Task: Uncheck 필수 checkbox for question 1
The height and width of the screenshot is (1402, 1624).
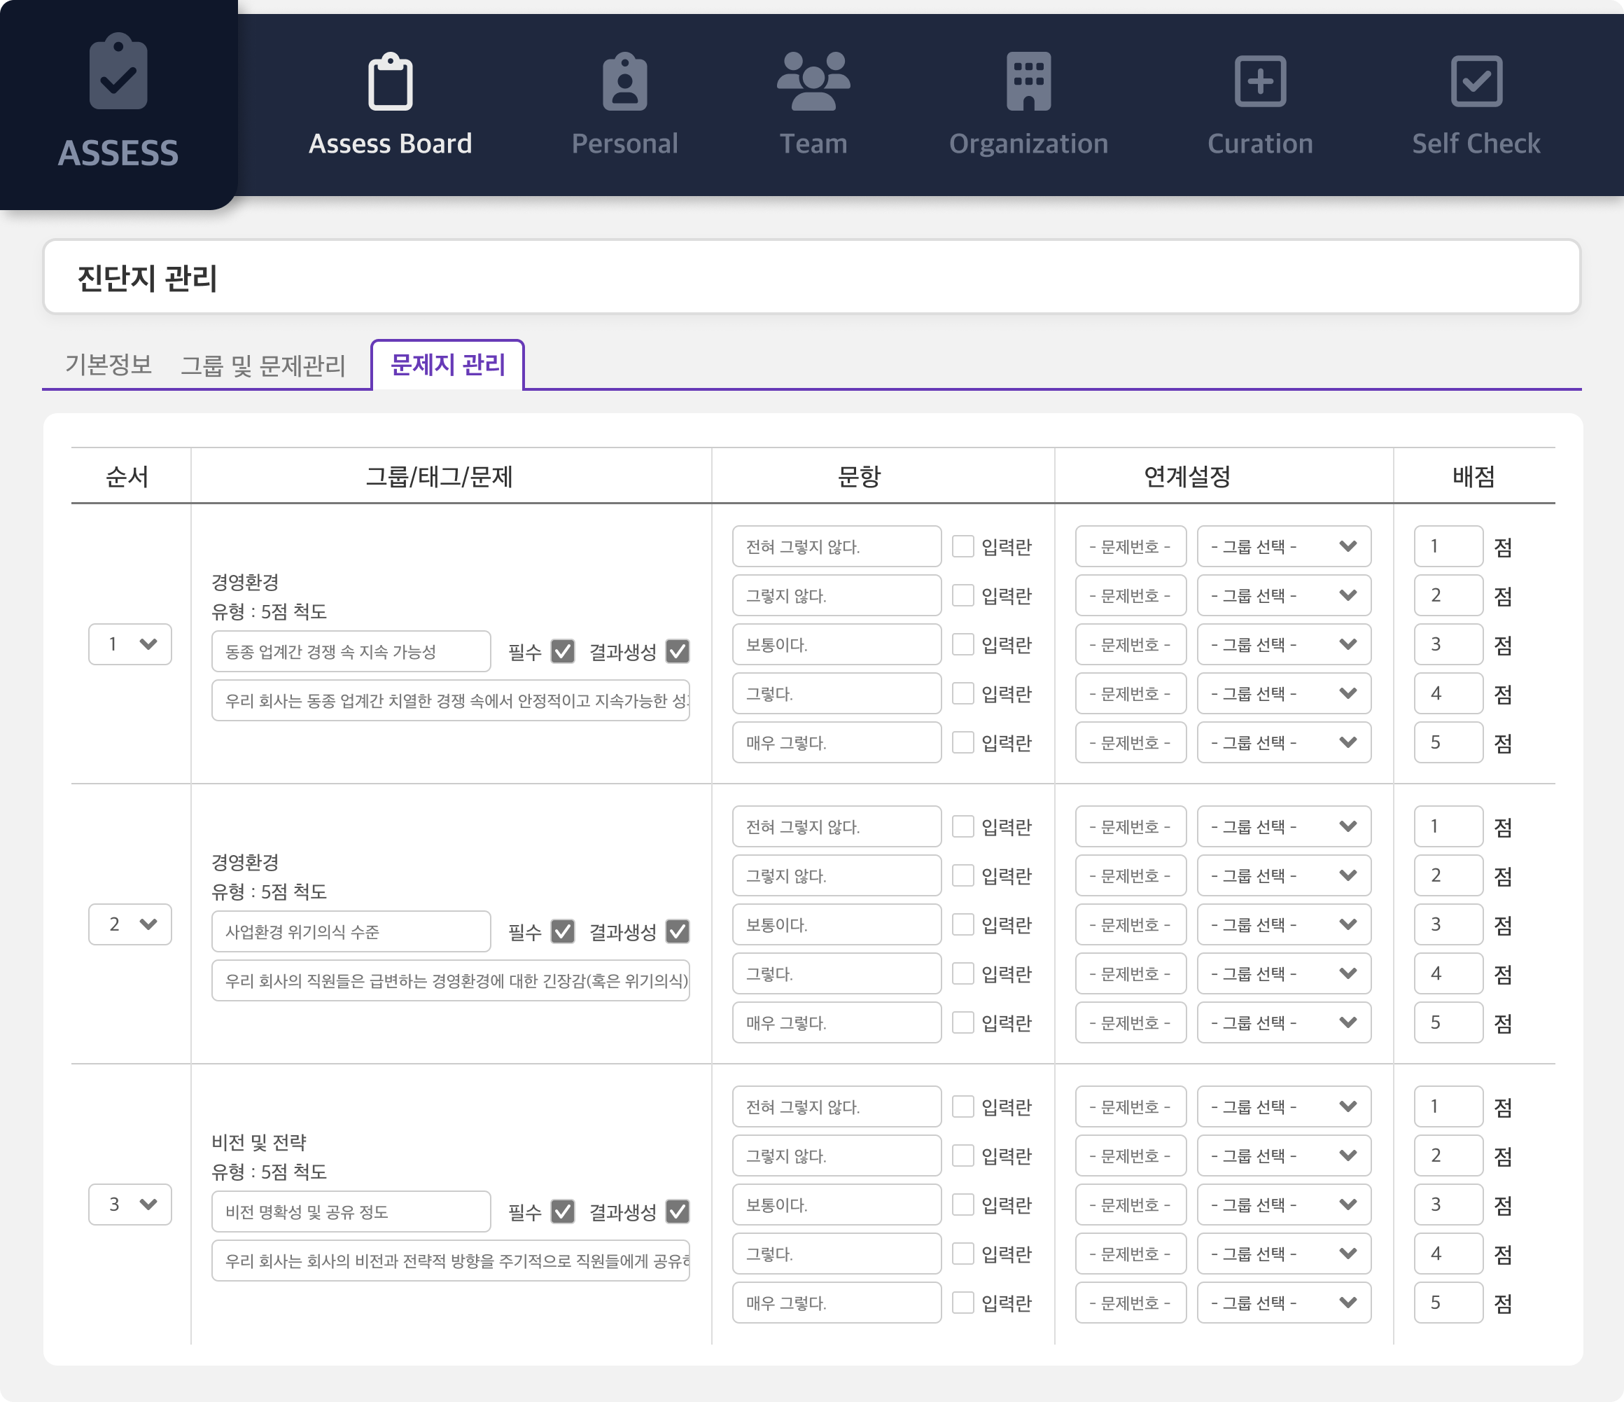Action: (x=563, y=651)
